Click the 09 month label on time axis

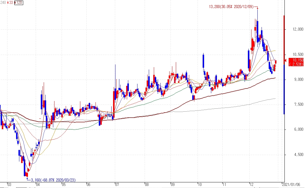173,184
